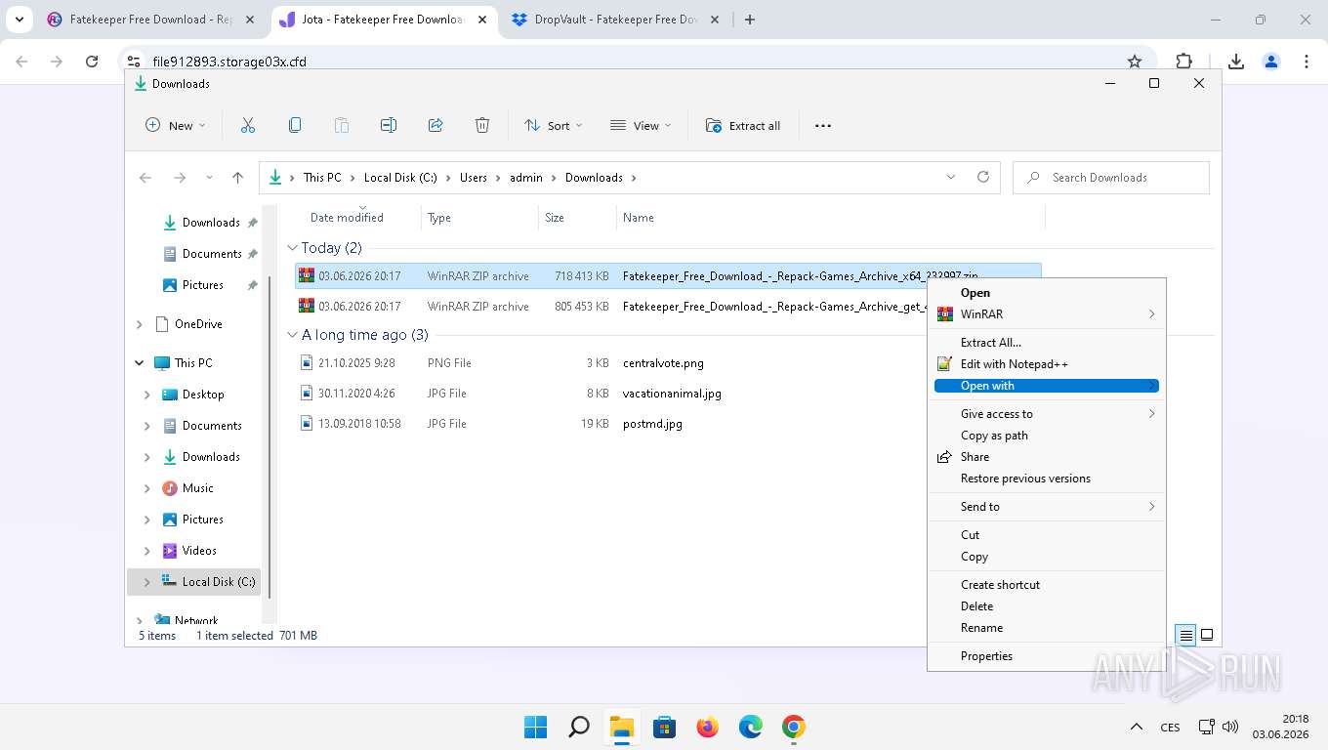1328x750 pixels.
Task: Open the View dropdown
Action: click(x=641, y=125)
